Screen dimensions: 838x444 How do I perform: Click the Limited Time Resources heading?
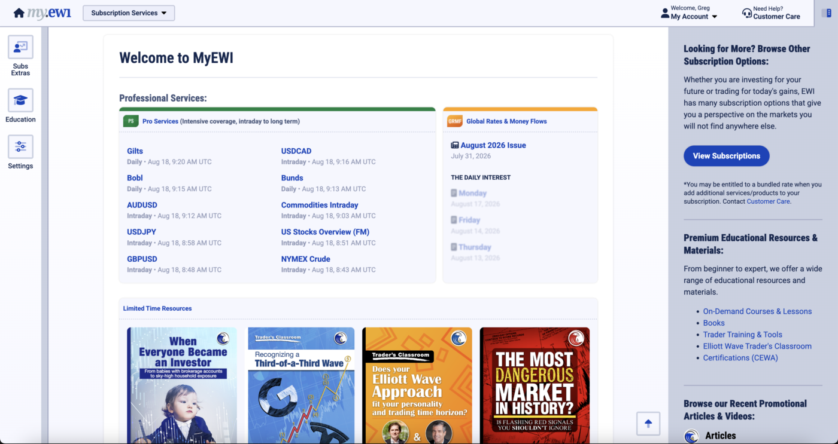[x=157, y=308]
